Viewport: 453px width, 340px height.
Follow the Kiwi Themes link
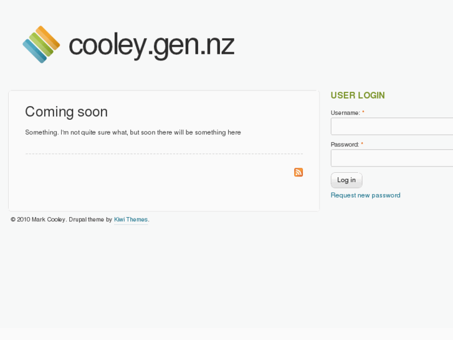pyautogui.click(x=131, y=220)
